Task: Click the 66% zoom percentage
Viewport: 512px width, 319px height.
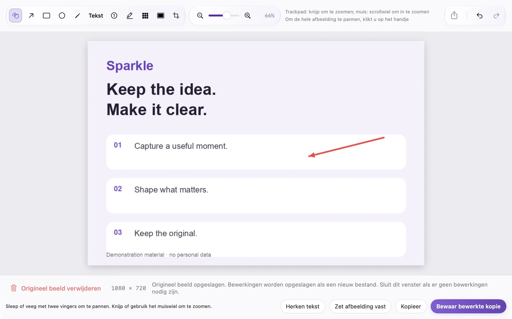Action: point(269,16)
